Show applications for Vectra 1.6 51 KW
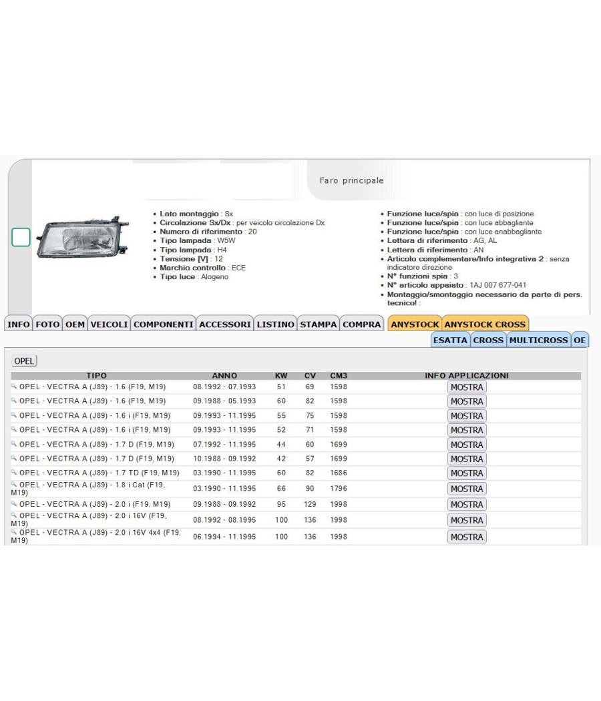Image resolution: width=601 pixels, height=701 pixels. coord(467,387)
